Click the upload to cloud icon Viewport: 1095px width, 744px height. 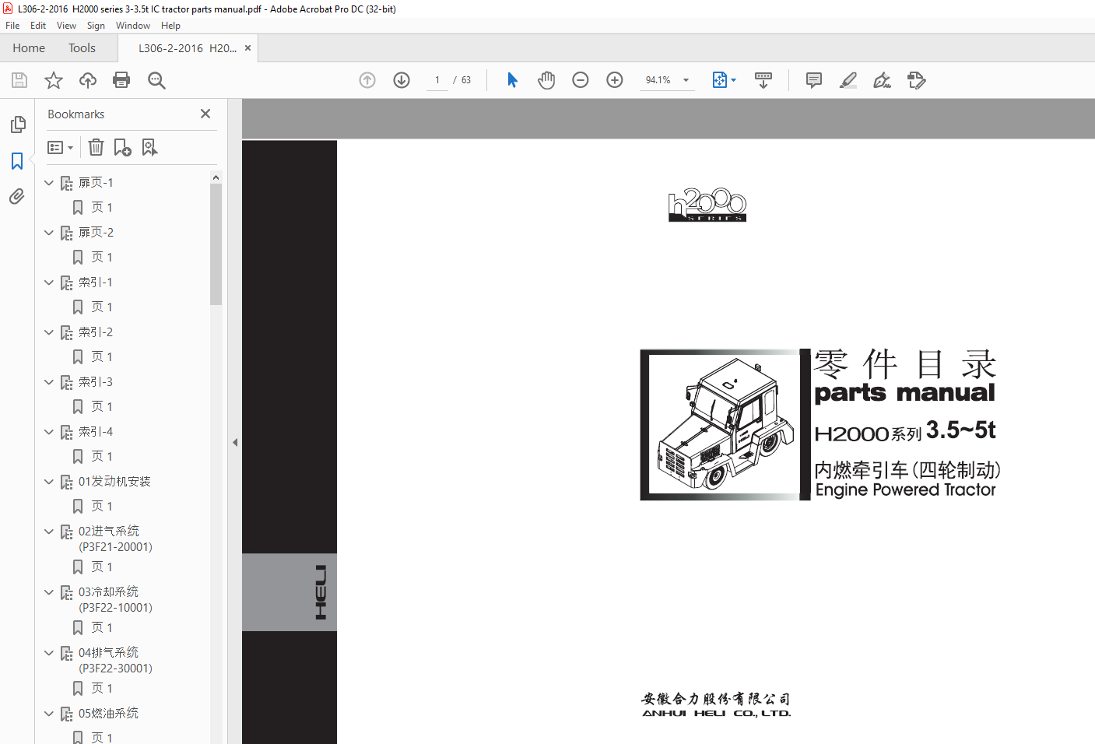(x=88, y=80)
